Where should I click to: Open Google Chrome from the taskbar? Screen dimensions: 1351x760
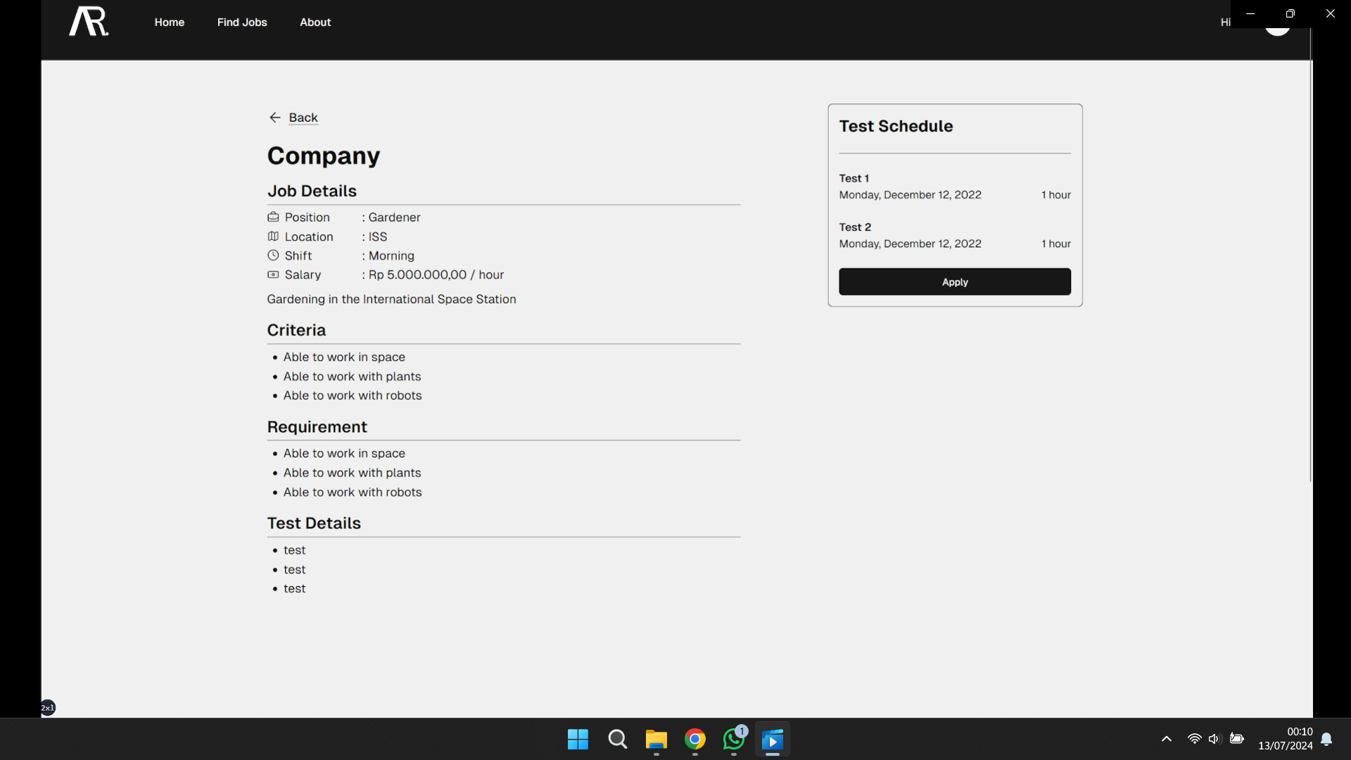coord(695,740)
